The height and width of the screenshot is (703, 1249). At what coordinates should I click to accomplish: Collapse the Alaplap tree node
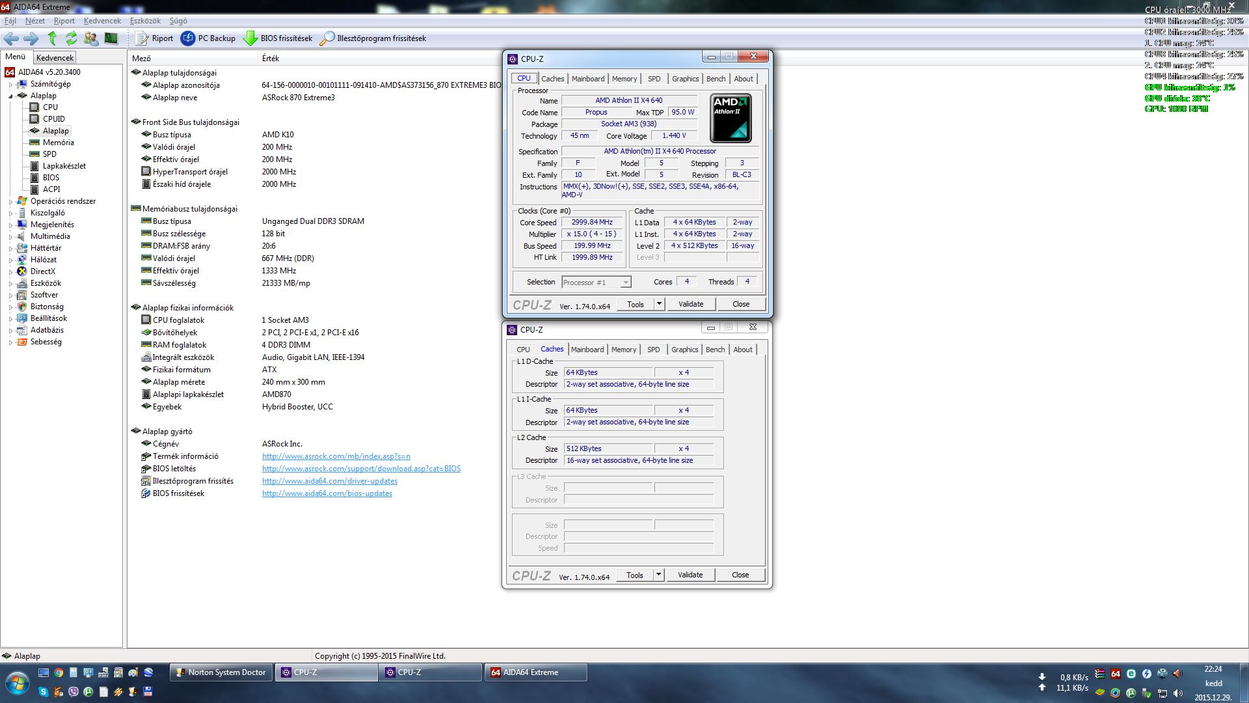pyautogui.click(x=10, y=96)
